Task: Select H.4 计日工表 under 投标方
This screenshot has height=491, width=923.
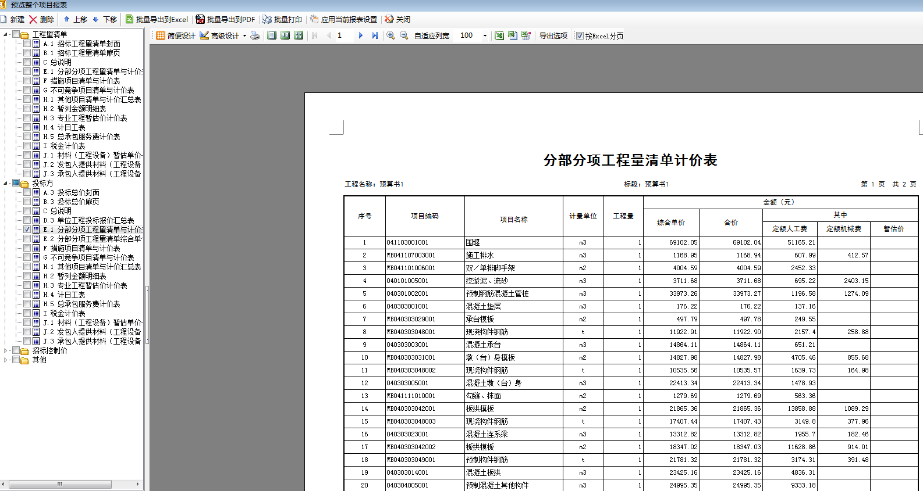Action: point(64,295)
